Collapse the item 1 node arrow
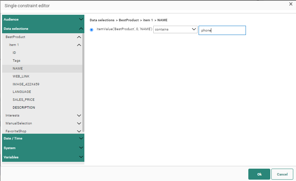 [x=79, y=45]
